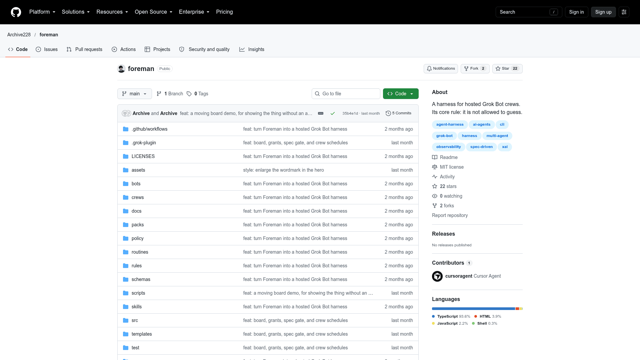
Task: Click the folder icon for templates
Action: point(126,334)
